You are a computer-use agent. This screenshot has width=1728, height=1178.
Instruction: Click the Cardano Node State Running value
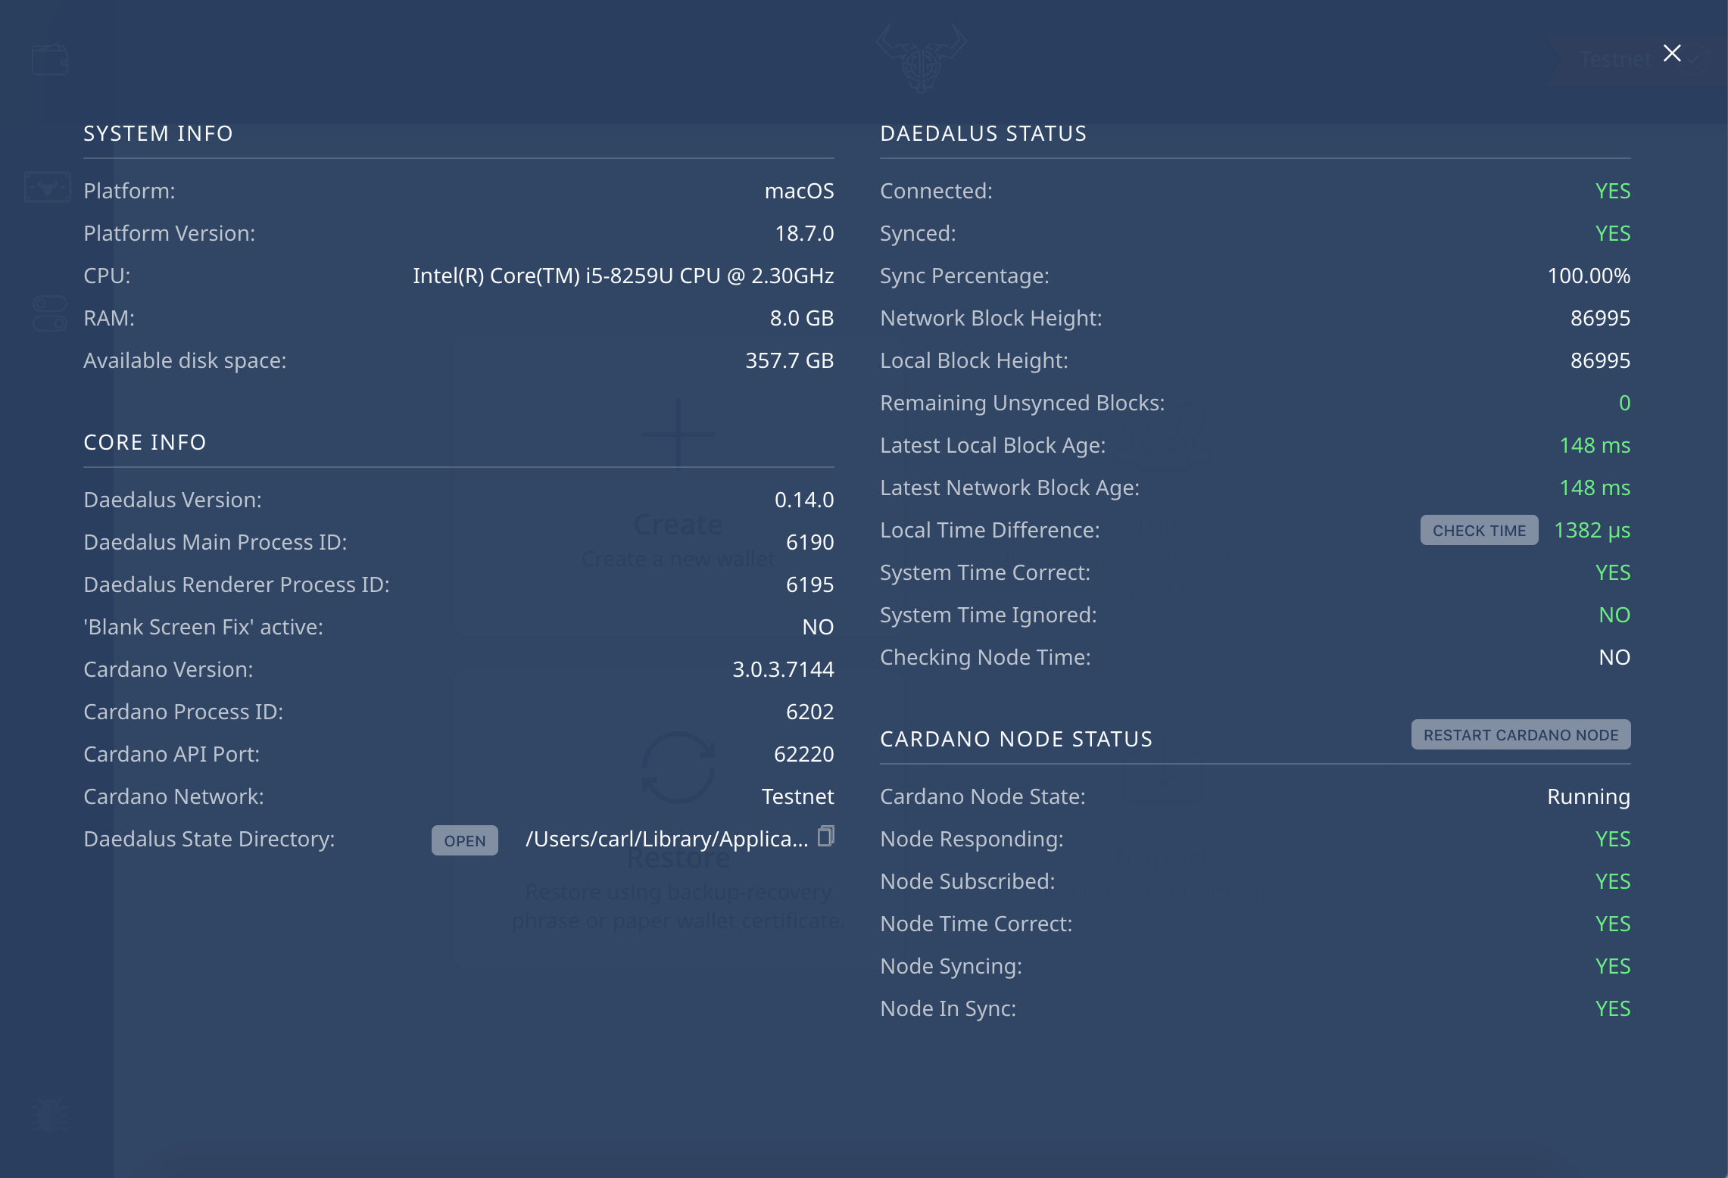point(1588,796)
